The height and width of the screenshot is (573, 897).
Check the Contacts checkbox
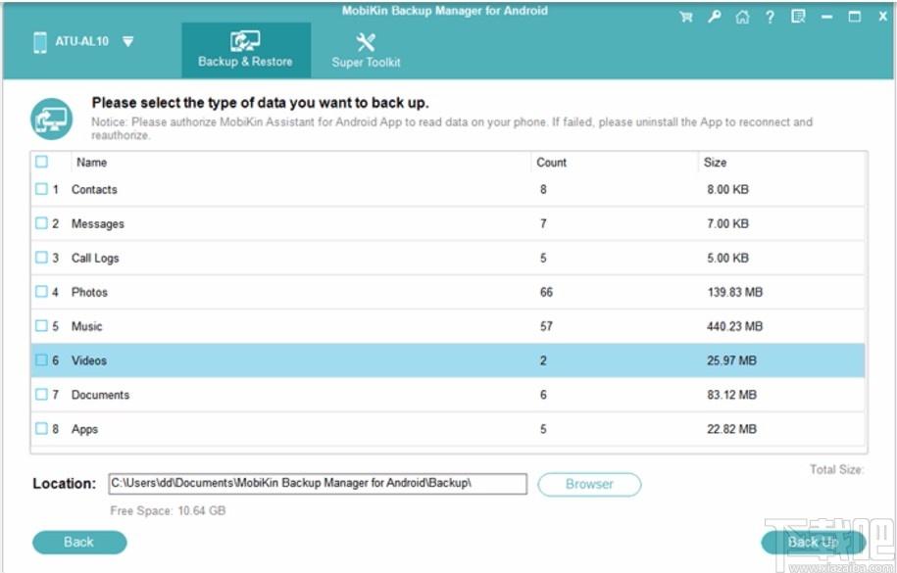click(42, 189)
